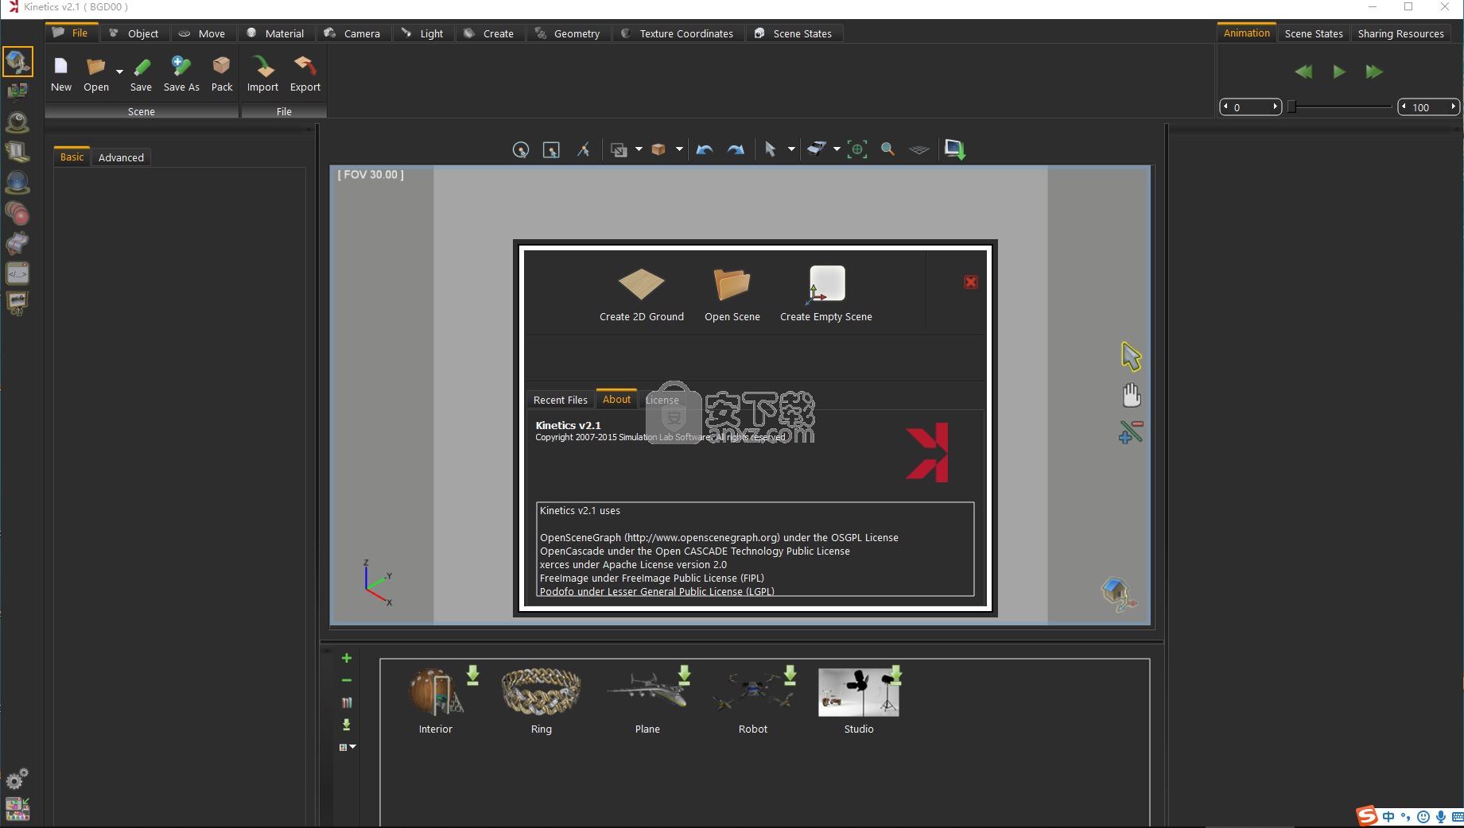Click the New scene icon
Image resolution: width=1464 pixels, height=828 pixels.
(x=61, y=66)
